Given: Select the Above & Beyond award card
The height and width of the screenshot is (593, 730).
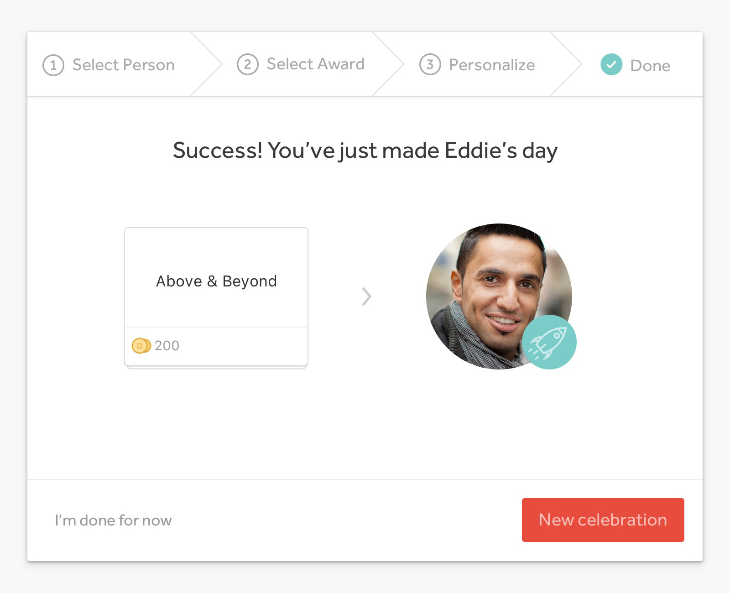Looking at the screenshot, I should pos(216,297).
